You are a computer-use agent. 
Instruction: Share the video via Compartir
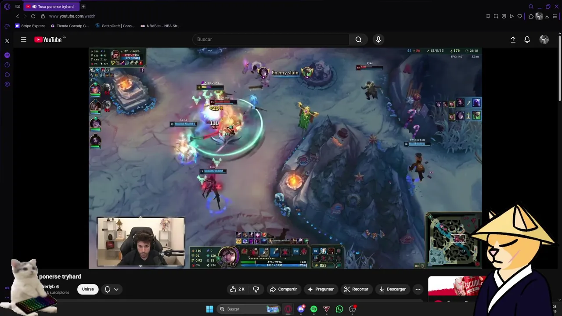coord(283,289)
